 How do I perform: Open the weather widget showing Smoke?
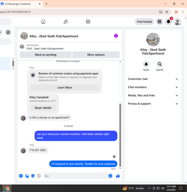pyautogui.click(x=133, y=188)
